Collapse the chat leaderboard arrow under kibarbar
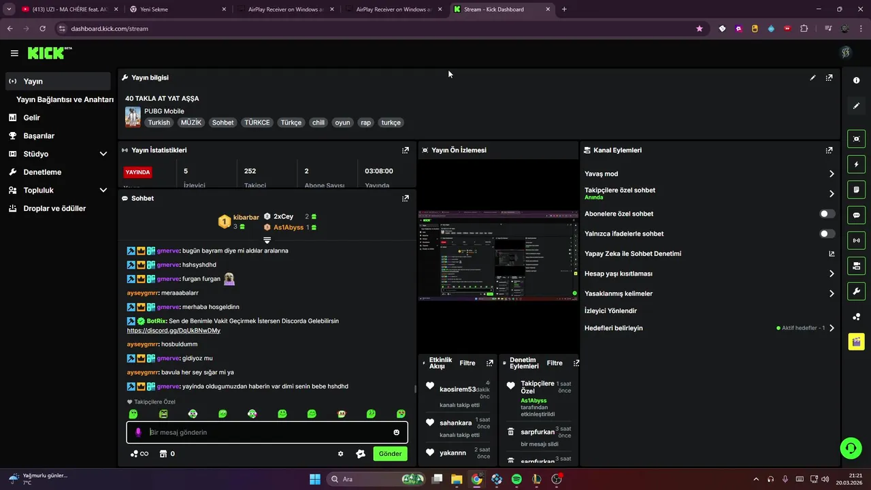The width and height of the screenshot is (871, 490). pos(267,240)
